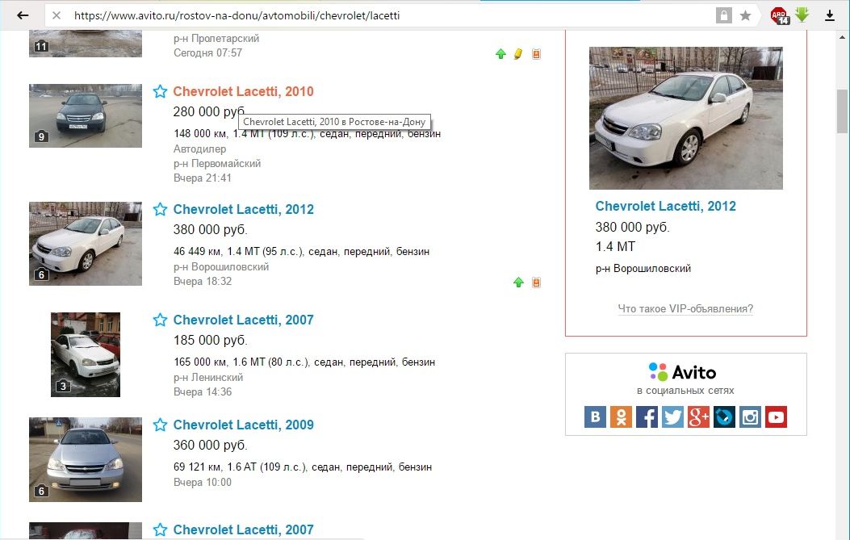Click the price '360 000 руб.'
The width and height of the screenshot is (850, 540).
pos(211,445)
